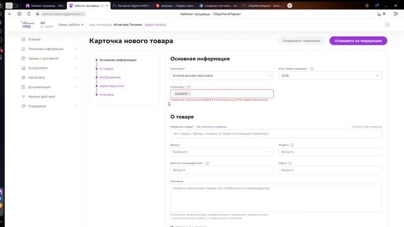Open the Категория dropdown Кнопка вызова персонала

(222, 76)
